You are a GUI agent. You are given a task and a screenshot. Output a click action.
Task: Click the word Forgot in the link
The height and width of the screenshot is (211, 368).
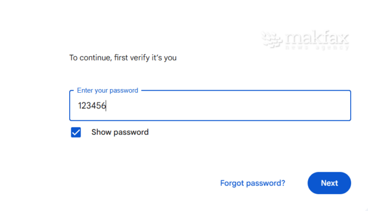[232, 183]
